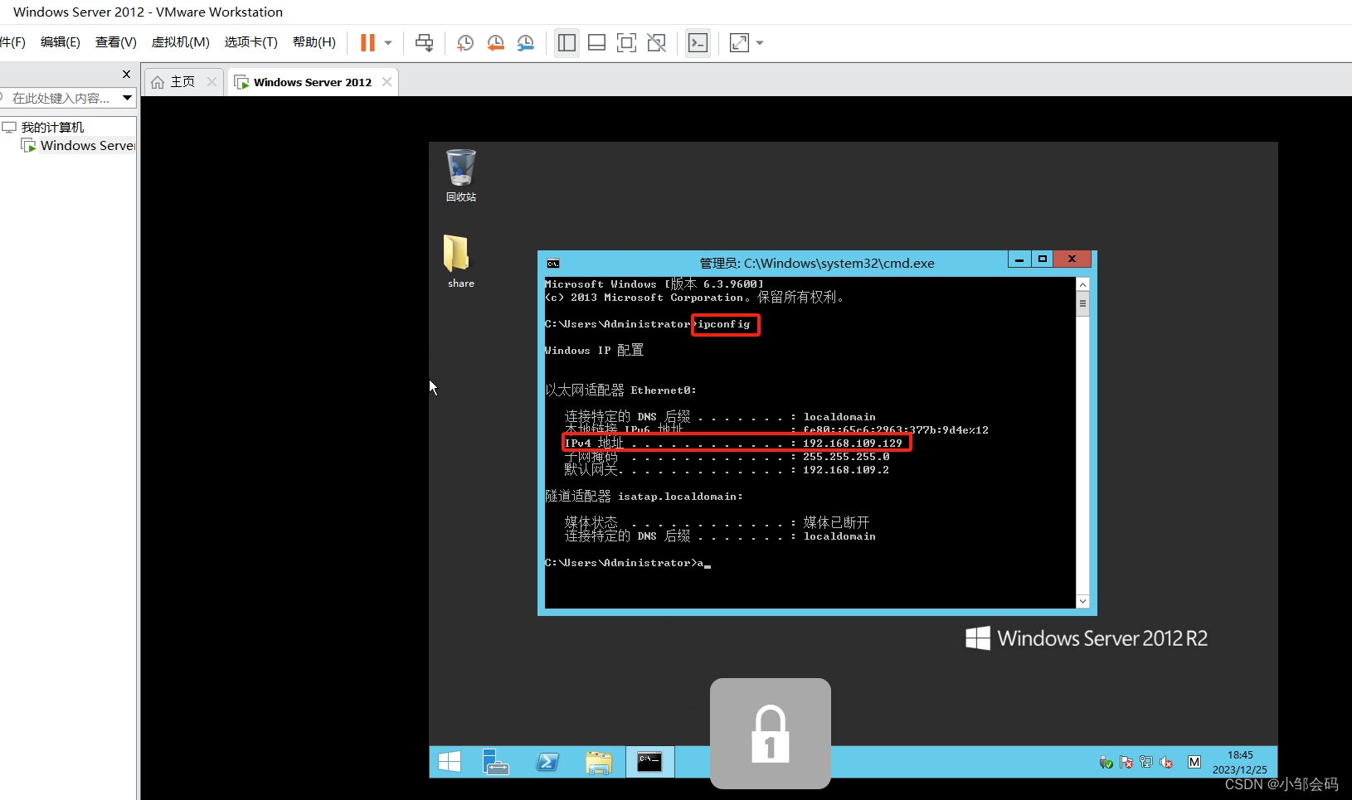The width and height of the screenshot is (1352, 800).
Task: Click the muted volume tray icon
Action: [1166, 762]
